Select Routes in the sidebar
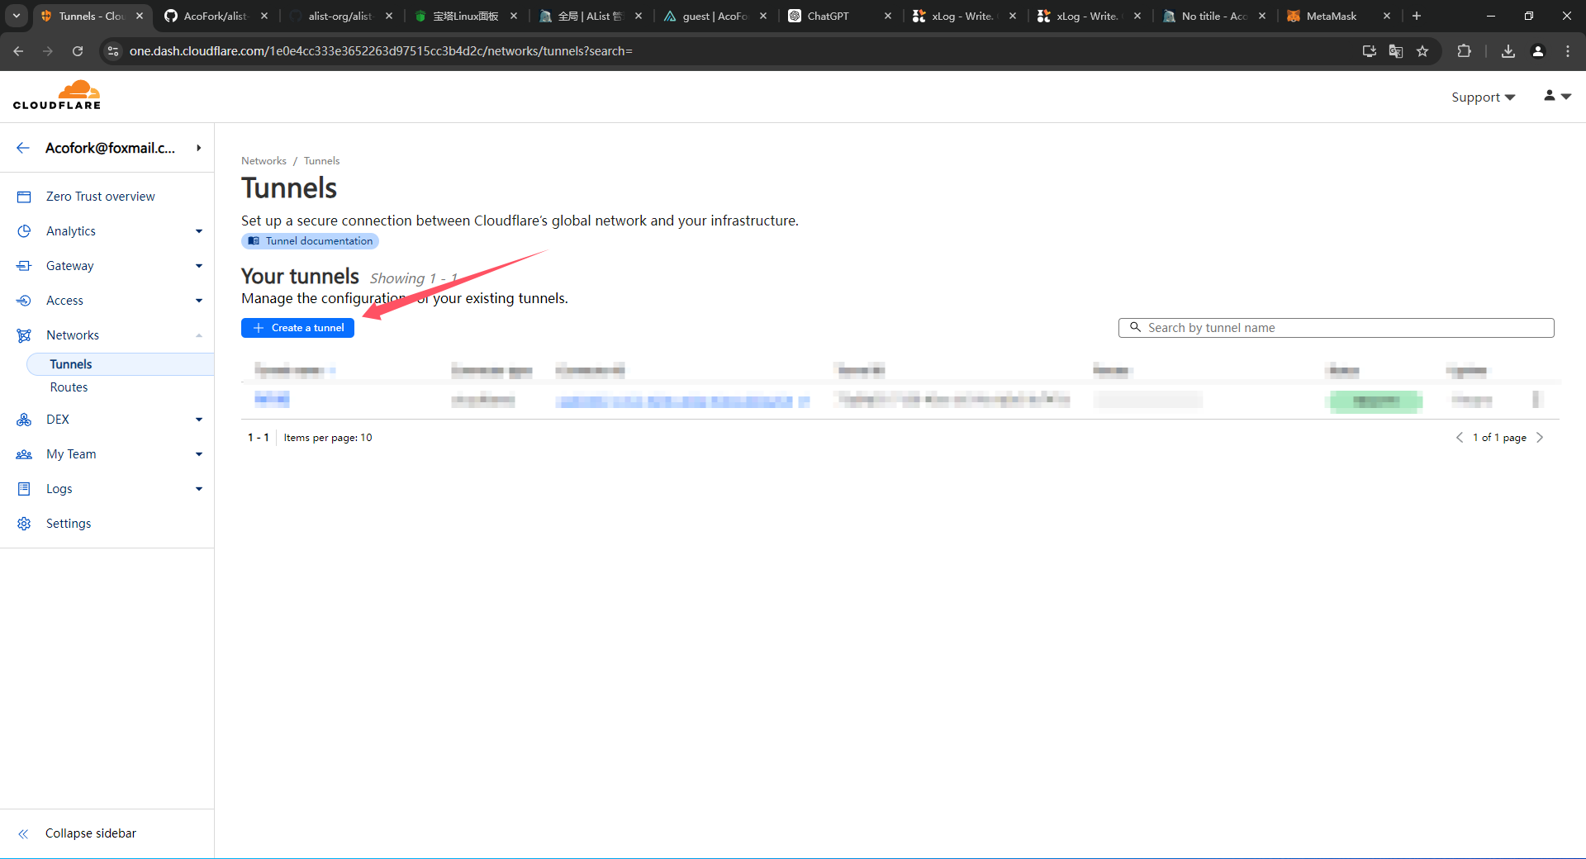1586x859 pixels. (69, 387)
